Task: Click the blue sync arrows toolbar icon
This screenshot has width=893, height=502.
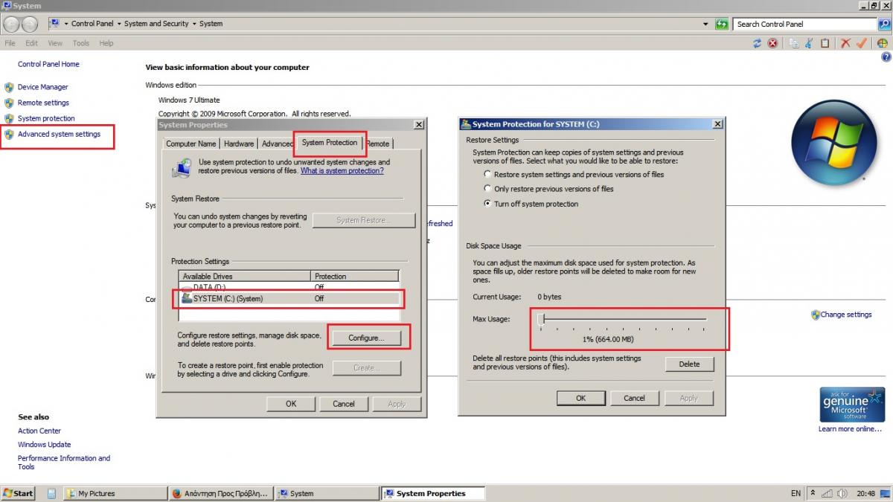Action: tap(757, 43)
